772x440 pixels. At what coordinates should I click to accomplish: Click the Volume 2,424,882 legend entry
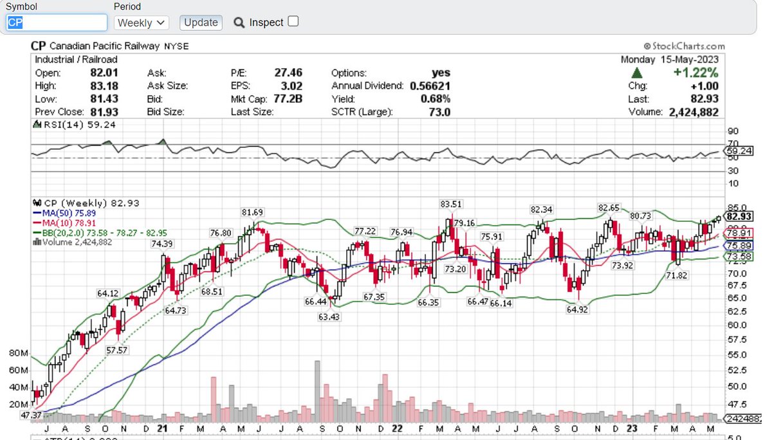pos(72,242)
